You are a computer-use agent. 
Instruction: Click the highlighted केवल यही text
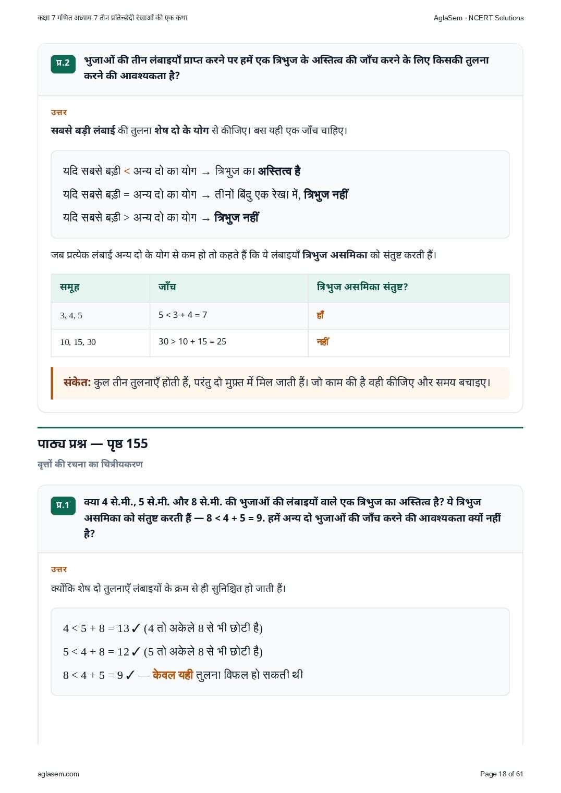(x=173, y=675)
